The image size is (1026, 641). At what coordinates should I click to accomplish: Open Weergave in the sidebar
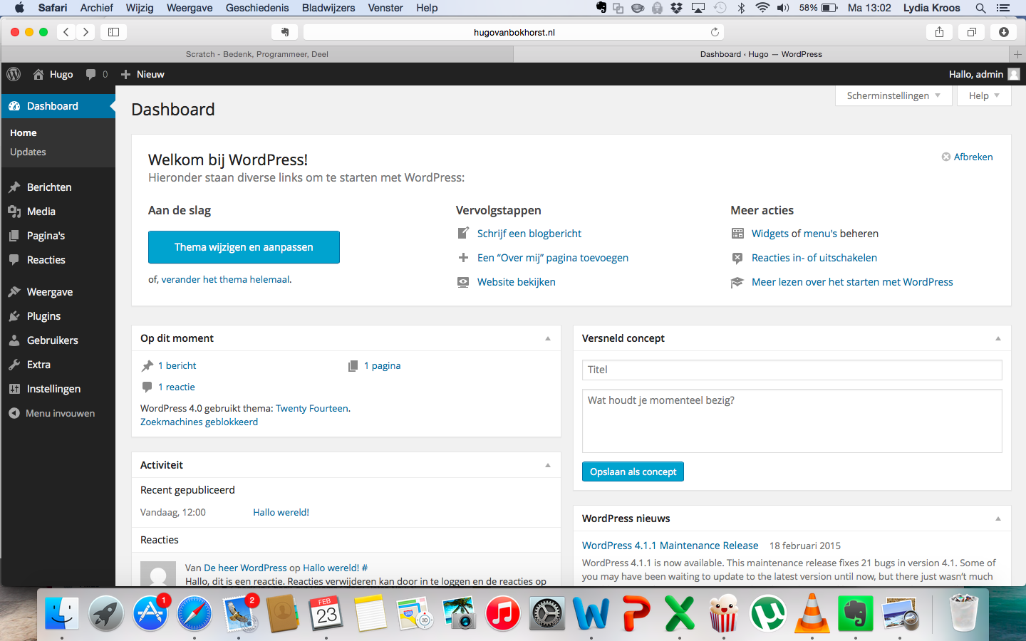(x=58, y=292)
